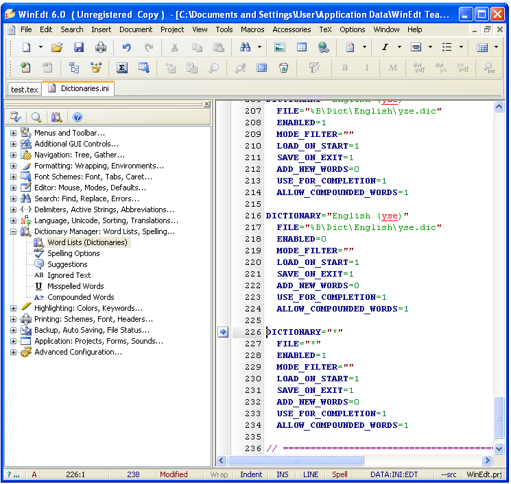Click the blue Help question mark icon
This screenshot has width=511, height=484.
coord(78,118)
